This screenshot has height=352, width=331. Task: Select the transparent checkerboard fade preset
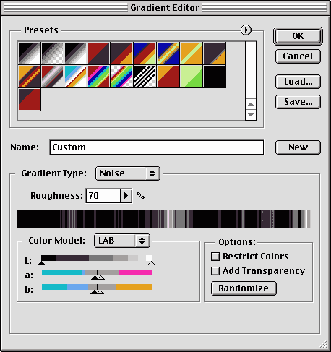pyautogui.click(x=52, y=53)
